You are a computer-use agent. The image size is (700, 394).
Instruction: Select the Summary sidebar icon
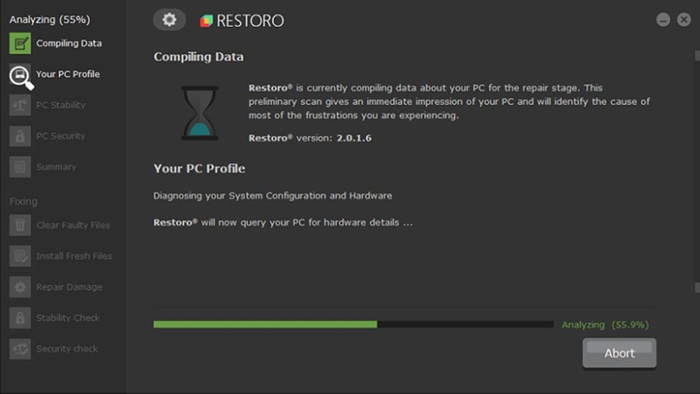[x=20, y=166]
